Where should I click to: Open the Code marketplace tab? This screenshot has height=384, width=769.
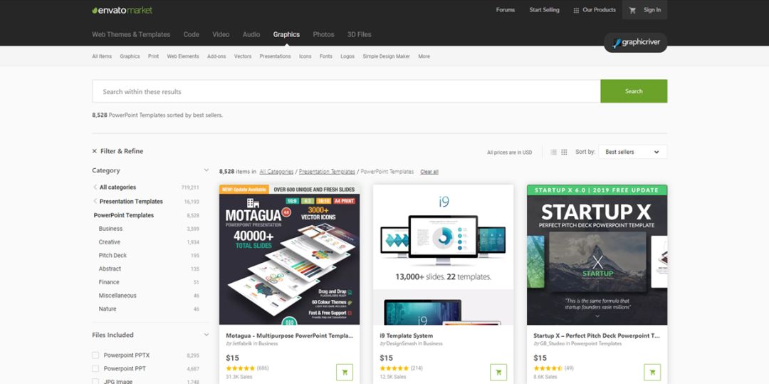point(192,34)
